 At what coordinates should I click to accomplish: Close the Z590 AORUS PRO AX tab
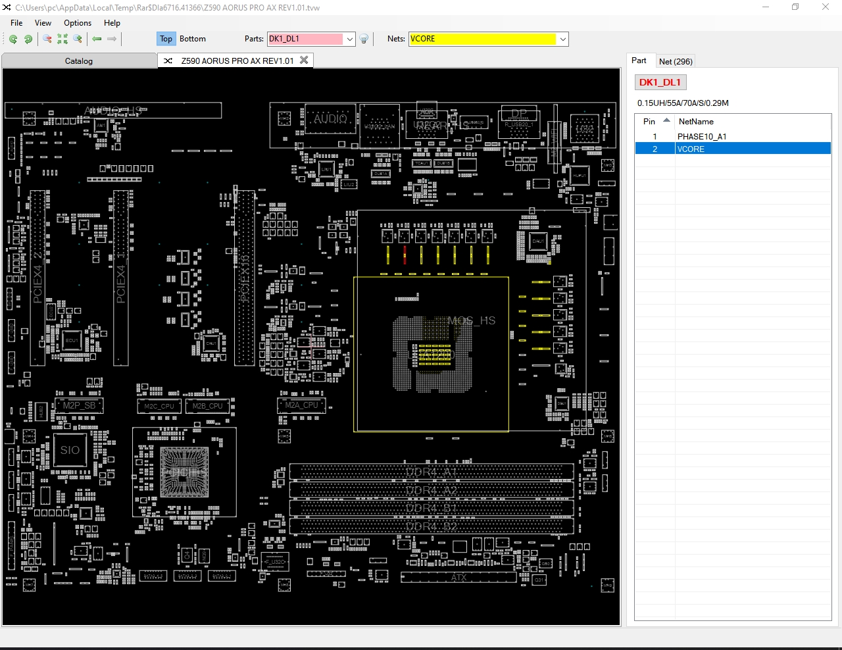click(304, 61)
